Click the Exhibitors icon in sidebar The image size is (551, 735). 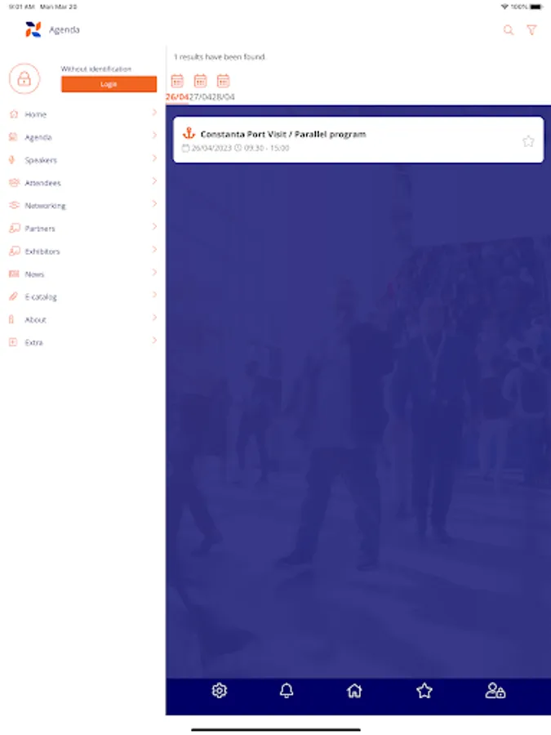click(14, 251)
